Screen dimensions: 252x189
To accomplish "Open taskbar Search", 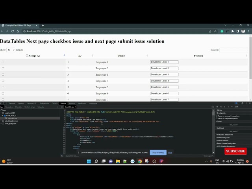I will (x=96, y=161).
